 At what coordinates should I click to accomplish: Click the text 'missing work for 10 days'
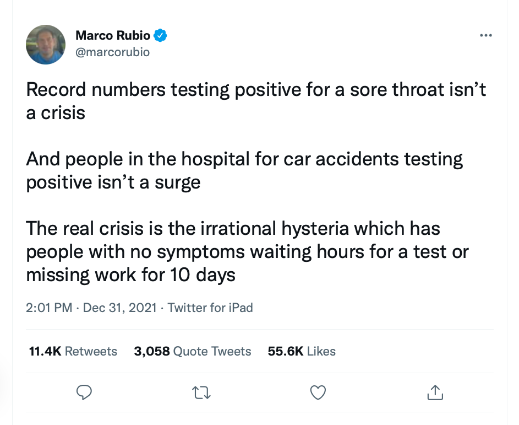[x=131, y=275]
